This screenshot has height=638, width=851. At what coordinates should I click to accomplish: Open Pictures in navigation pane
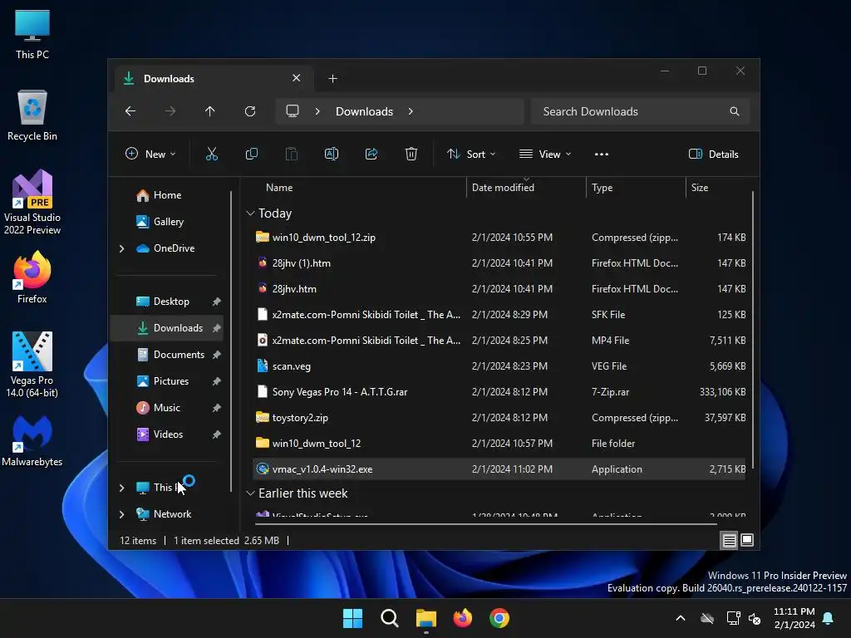(171, 381)
